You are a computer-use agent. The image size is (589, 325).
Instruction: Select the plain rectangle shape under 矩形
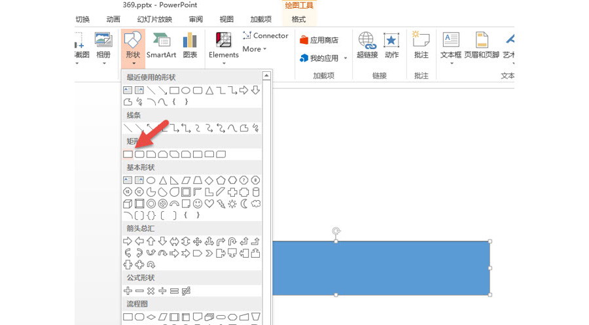pyautogui.click(x=128, y=154)
